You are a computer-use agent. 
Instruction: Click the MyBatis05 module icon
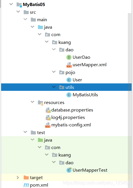19,5
